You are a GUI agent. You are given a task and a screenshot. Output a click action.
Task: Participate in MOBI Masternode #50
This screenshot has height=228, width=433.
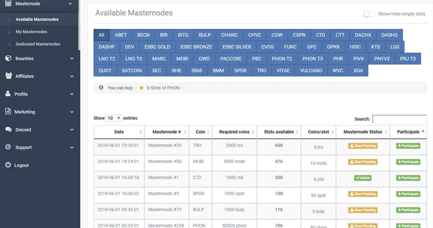[408, 162]
